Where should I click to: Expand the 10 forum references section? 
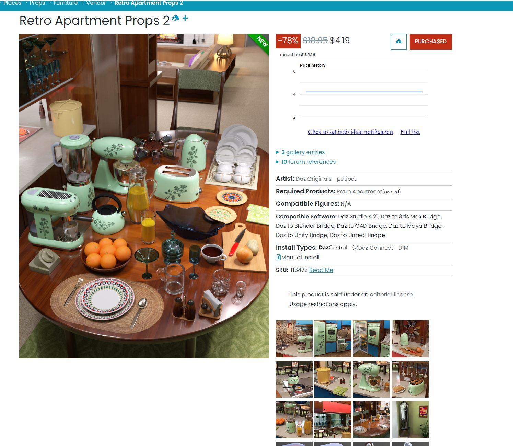[x=306, y=162]
